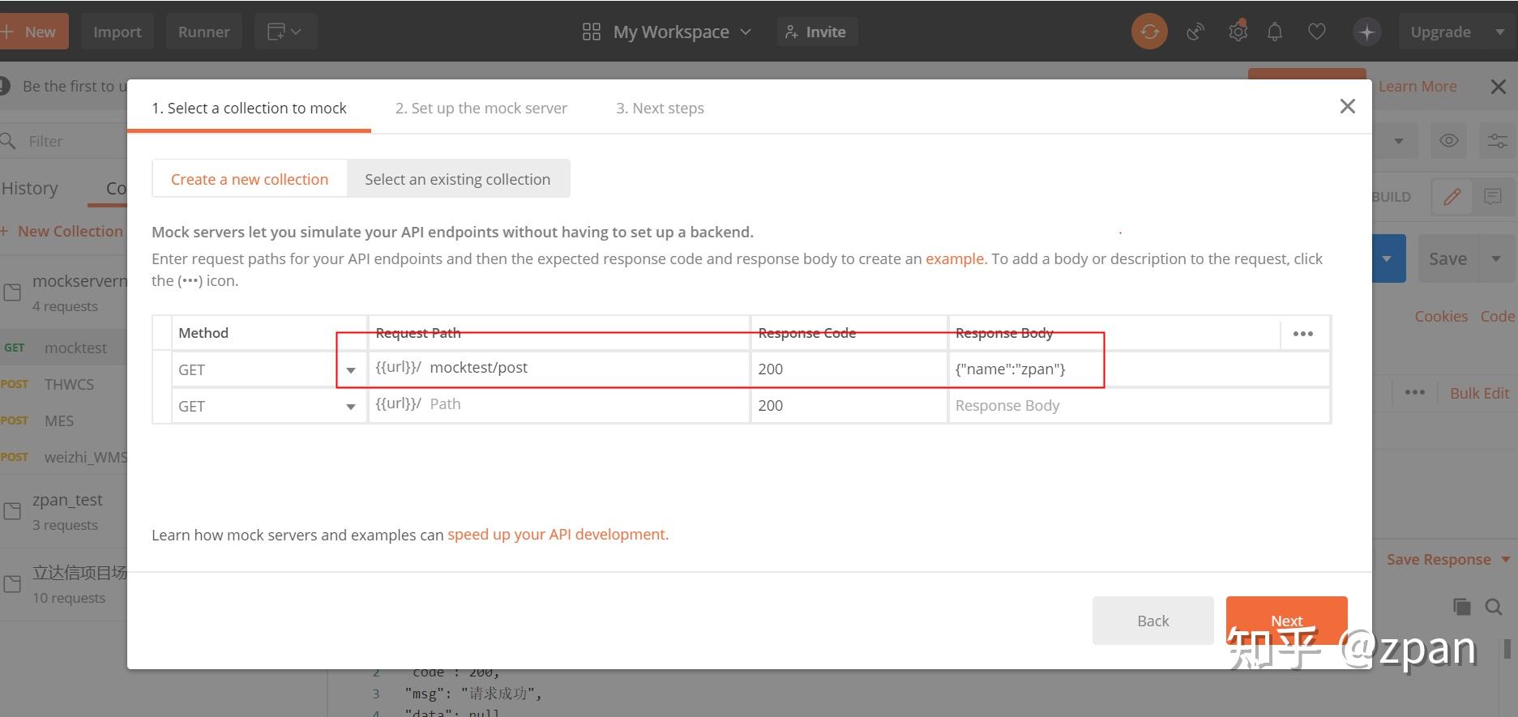Open the three-dots column options in table
Screen dimensions: 1518x717
point(1303,334)
